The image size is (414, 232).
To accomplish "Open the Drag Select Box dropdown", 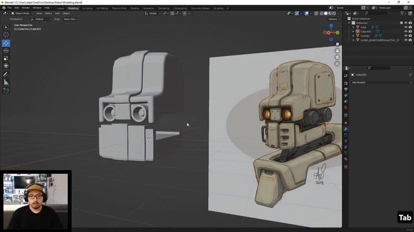I will pyautogui.click(x=71, y=19).
